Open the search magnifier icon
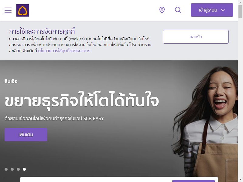This screenshot has width=243, height=182. 178,10
